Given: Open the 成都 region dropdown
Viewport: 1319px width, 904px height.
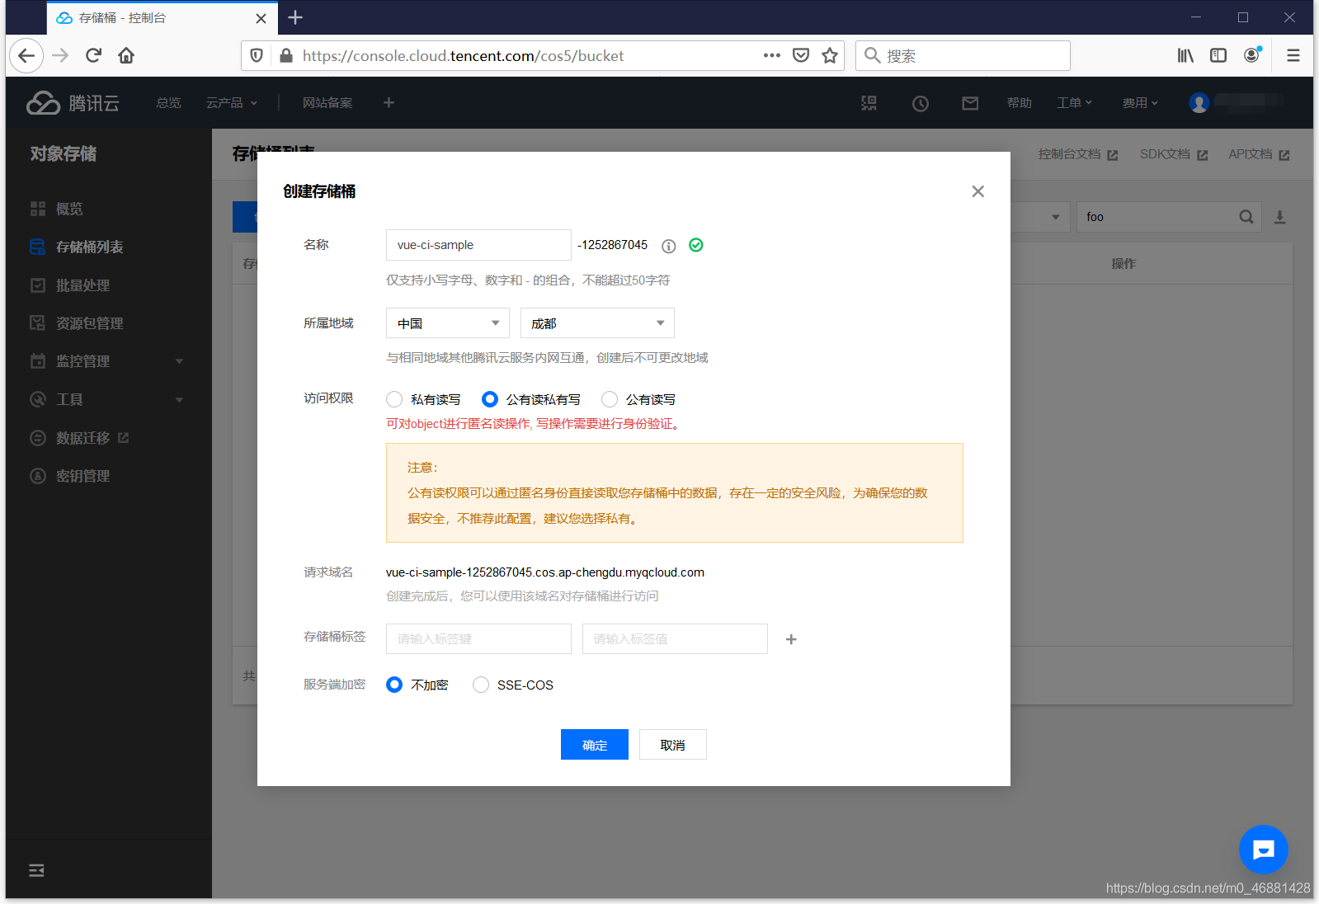Looking at the screenshot, I should (x=597, y=323).
